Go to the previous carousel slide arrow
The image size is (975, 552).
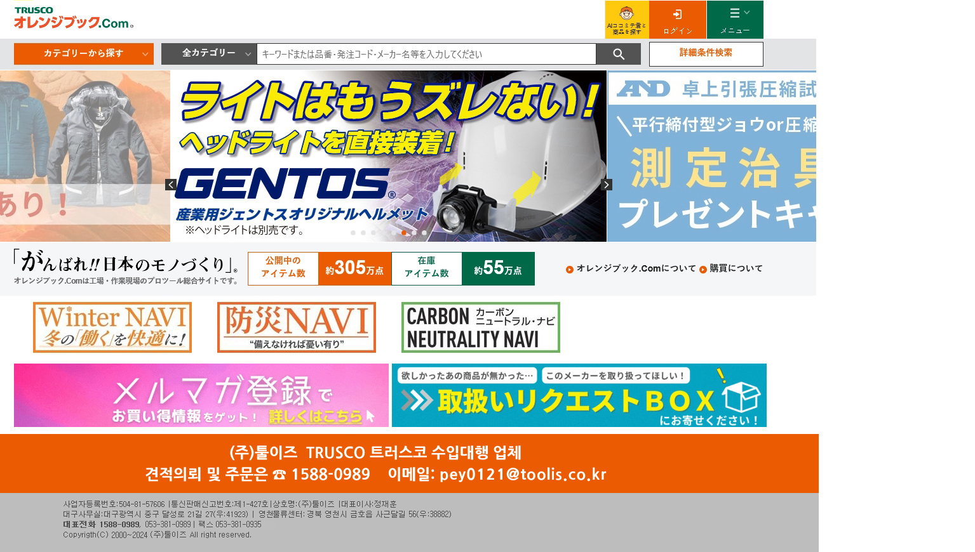point(171,185)
